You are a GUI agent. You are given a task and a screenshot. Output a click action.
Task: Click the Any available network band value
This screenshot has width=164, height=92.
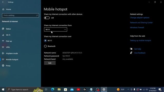[x=68, y=59]
